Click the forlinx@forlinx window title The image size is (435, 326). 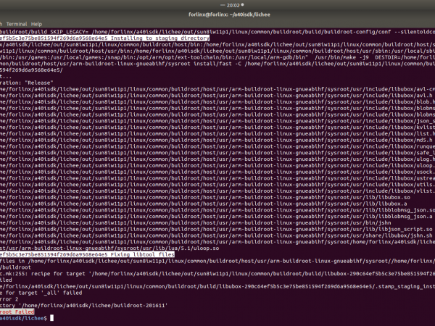[217, 14]
